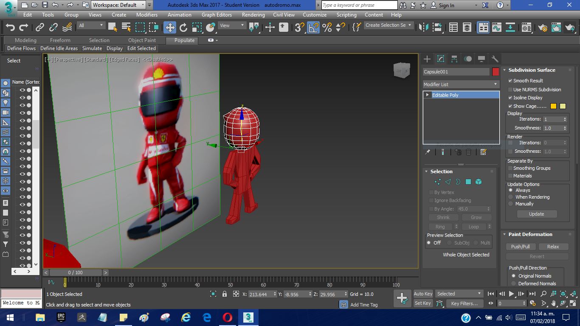Open the Motion panel icon
This screenshot has width=580, height=326.
[468, 59]
